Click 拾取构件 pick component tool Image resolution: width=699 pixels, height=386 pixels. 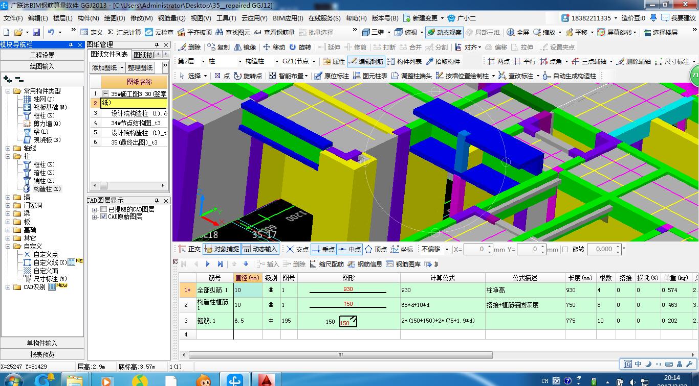pos(443,61)
